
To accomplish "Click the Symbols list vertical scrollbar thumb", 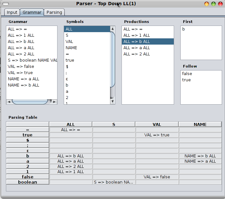I will (x=112, y=59).
